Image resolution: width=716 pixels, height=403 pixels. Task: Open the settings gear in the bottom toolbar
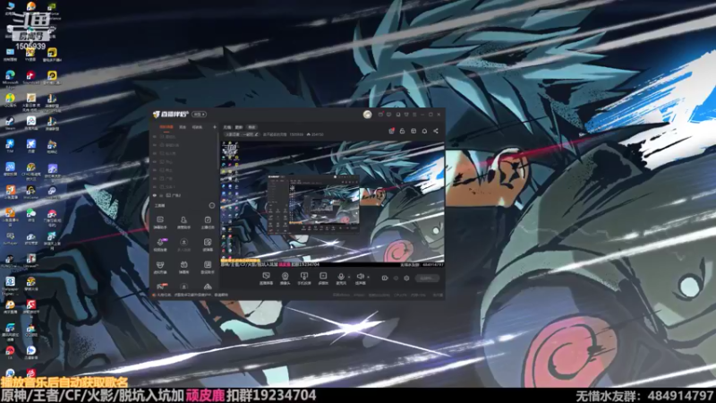click(406, 278)
